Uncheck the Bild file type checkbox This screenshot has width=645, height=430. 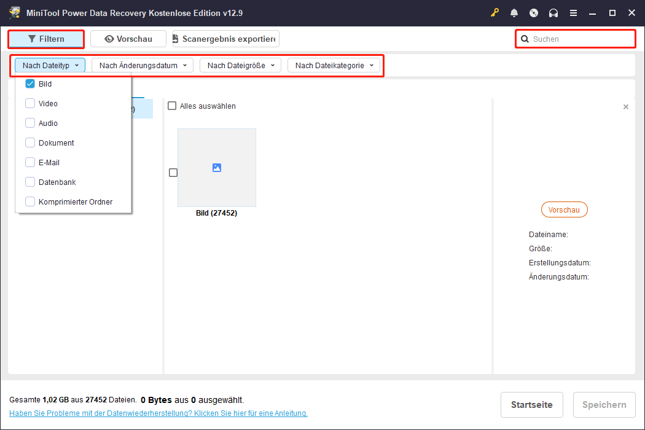click(x=30, y=84)
